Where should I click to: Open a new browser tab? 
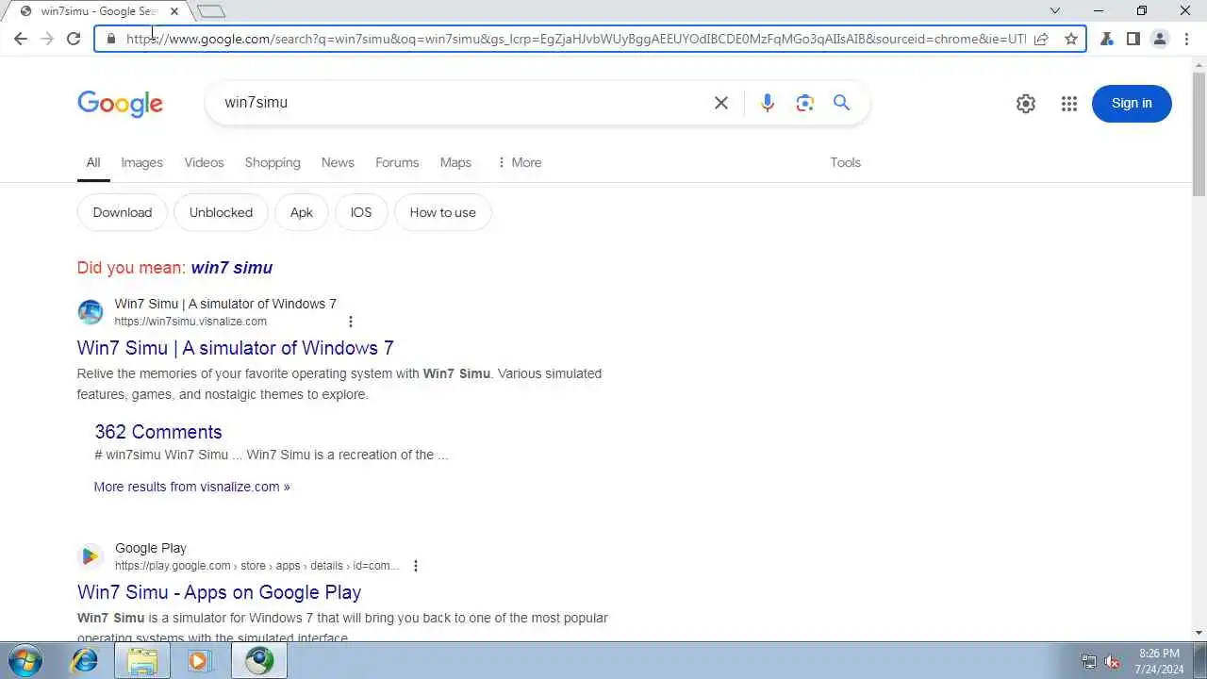212,11
